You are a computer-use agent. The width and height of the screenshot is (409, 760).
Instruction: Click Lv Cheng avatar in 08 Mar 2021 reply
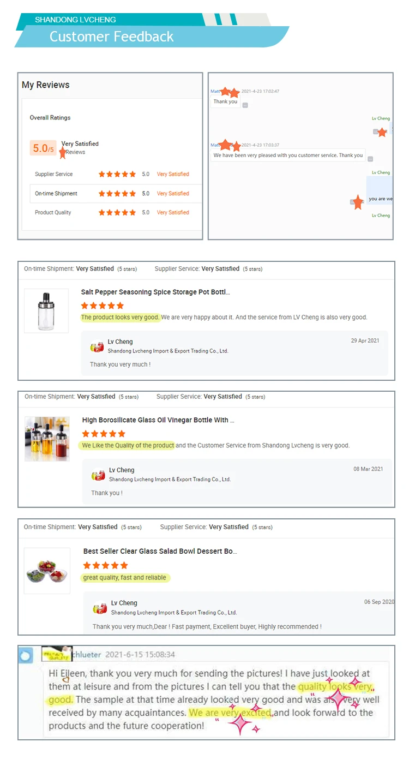(x=98, y=475)
